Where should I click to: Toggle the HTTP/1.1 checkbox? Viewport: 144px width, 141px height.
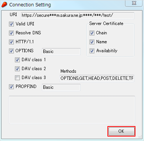11,42
